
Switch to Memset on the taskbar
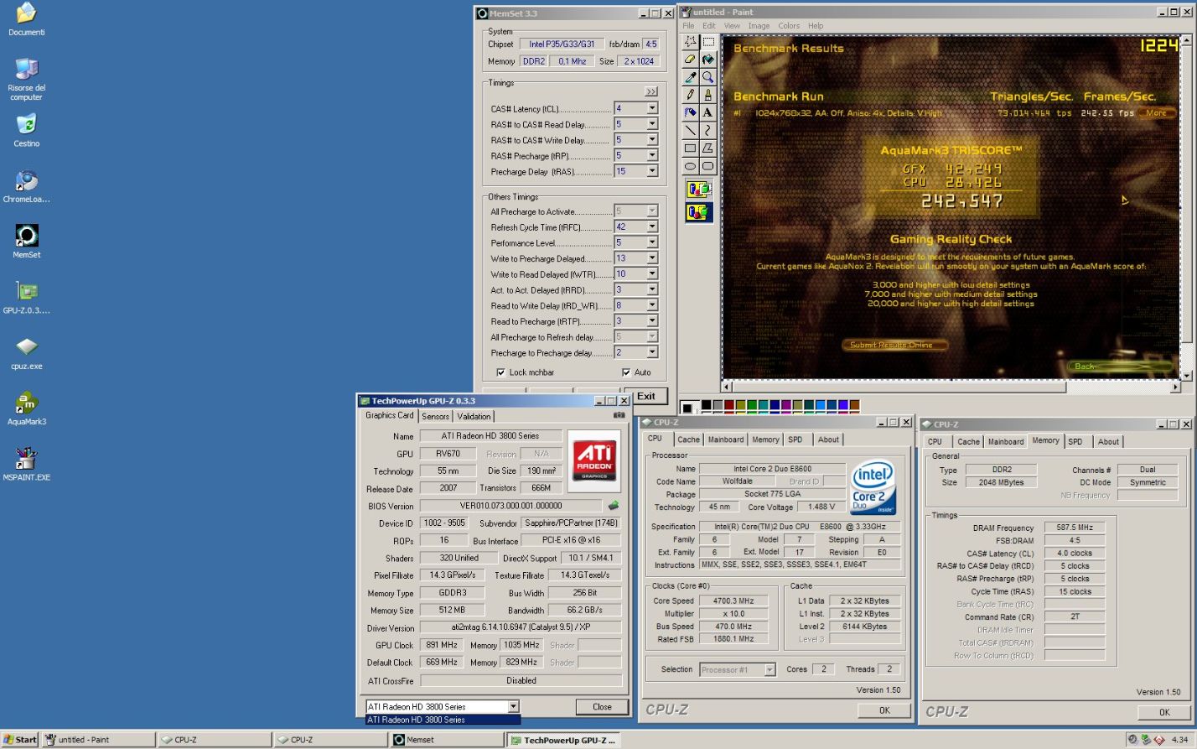click(x=446, y=740)
